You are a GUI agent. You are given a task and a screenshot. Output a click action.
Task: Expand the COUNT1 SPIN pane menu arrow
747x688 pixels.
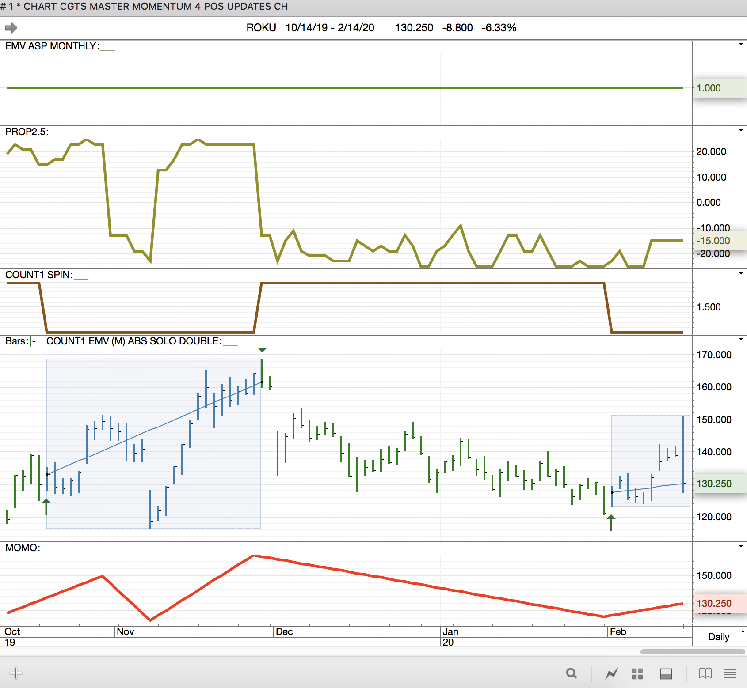[x=741, y=273]
